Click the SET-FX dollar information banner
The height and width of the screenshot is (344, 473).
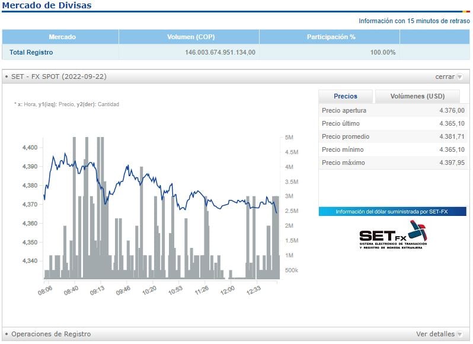(392, 212)
